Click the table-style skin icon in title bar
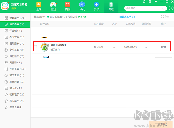 [144, 2]
